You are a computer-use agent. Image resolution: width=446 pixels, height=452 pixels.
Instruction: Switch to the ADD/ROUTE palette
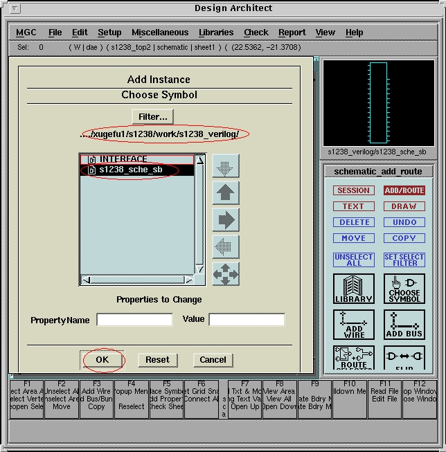click(404, 190)
